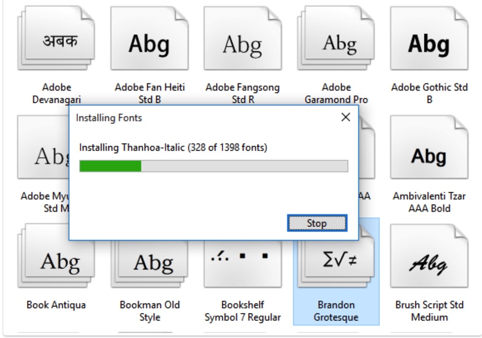Image resolution: width=482 pixels, height=338 pixels.
Task: Click the 'Installing Thanhoa-Italic' status text
Action: point(173,147)
